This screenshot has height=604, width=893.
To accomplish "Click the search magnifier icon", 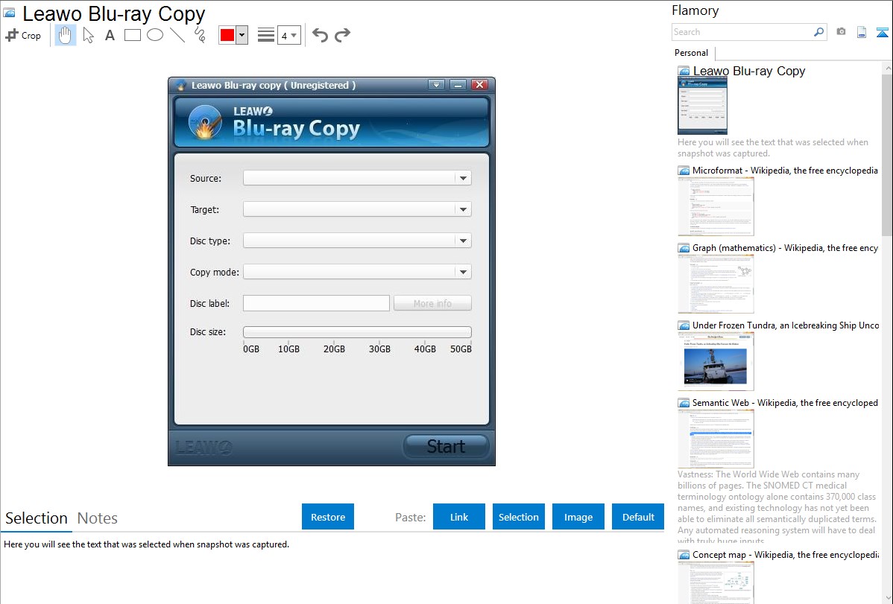I will click(x=819, y=32).
